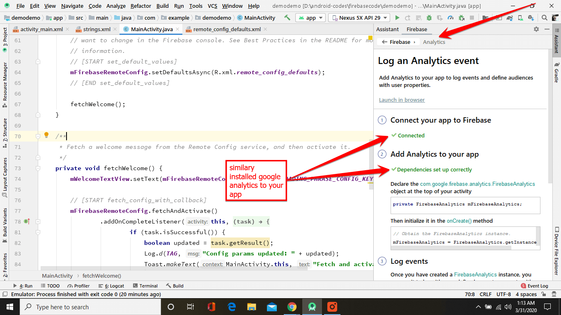Close the strings.xml editor tab
This screenshot has width=561, height=315.
click(116, 29)
